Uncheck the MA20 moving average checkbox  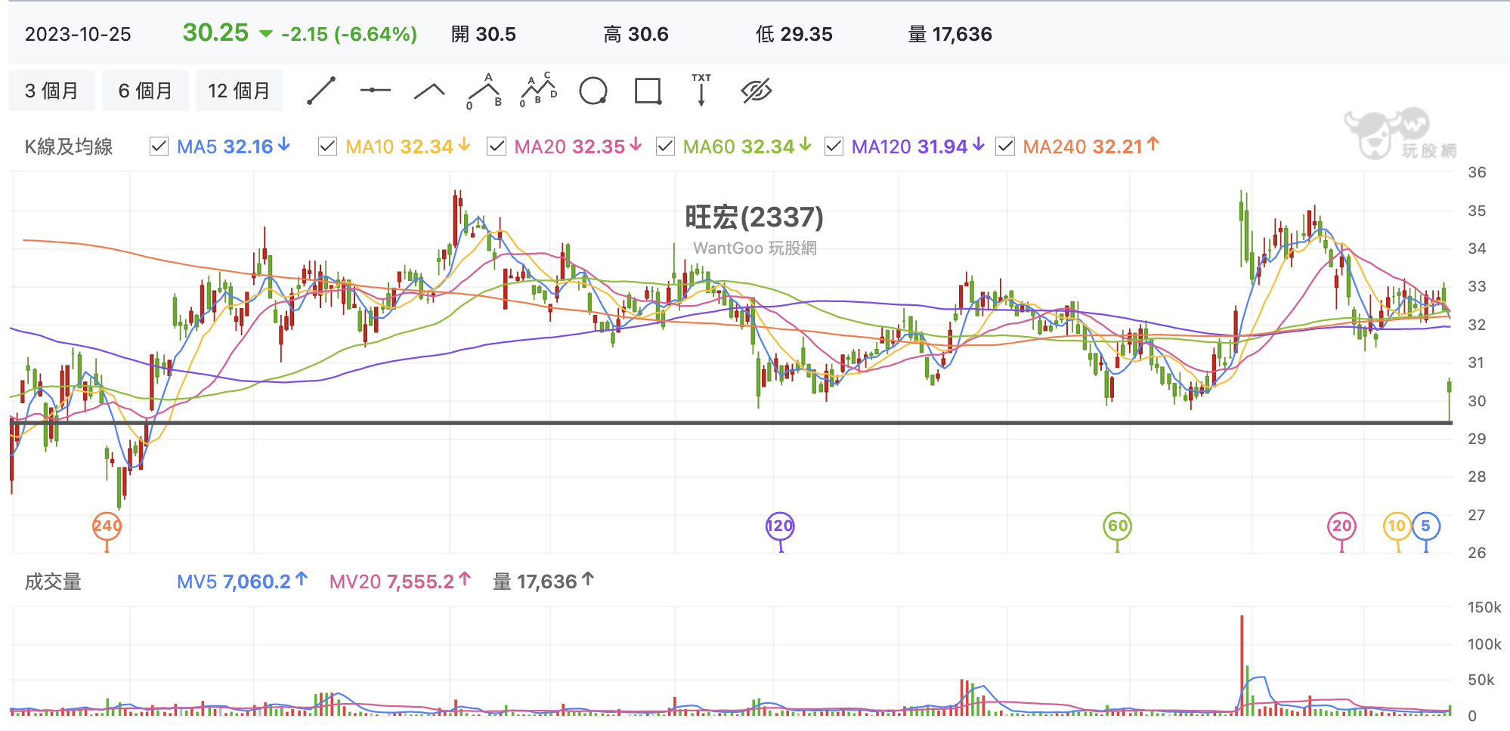(497, 147)
